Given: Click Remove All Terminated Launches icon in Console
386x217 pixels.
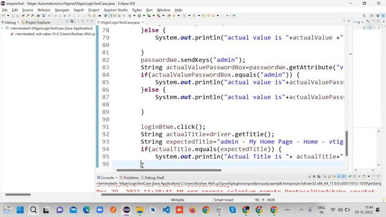Looking at the screenshot, I should tap(319, 177).
